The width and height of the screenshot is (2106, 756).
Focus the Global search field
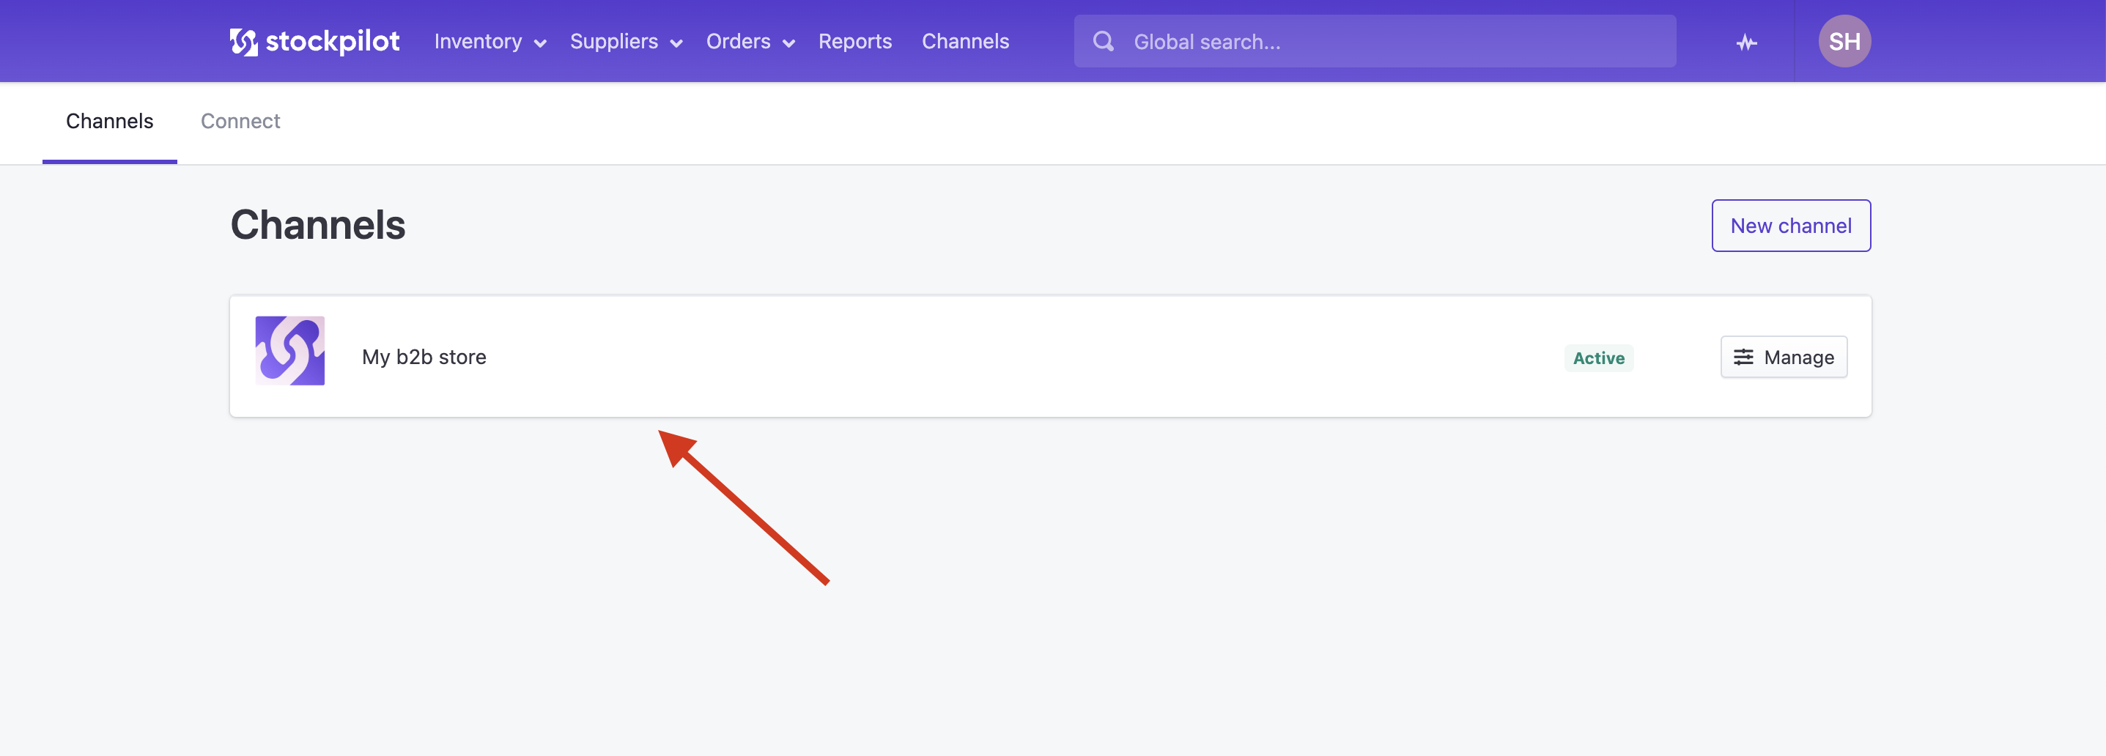[1374, 41]
